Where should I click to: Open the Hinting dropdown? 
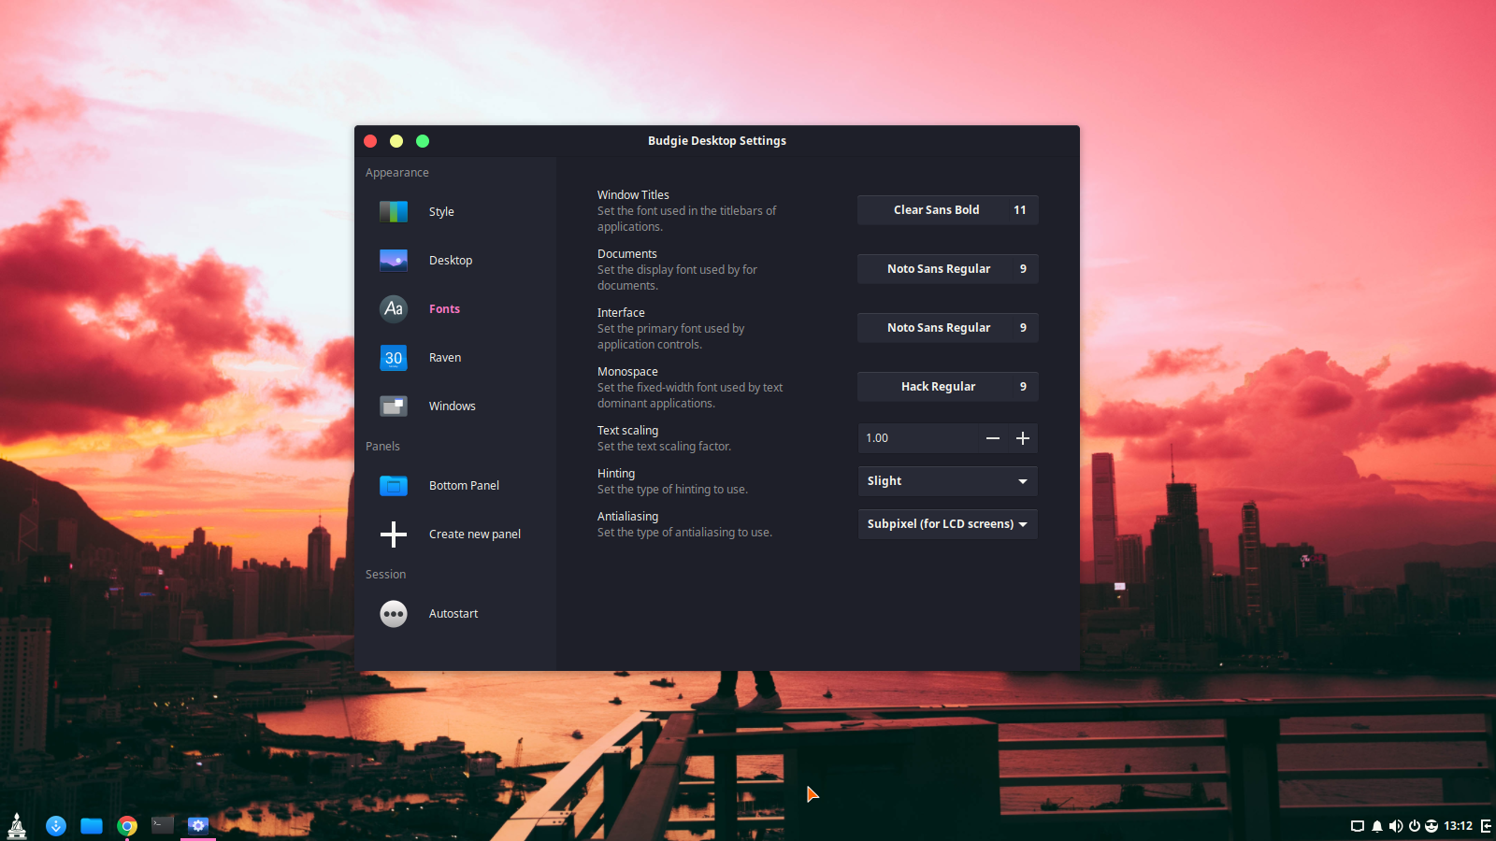coord(946,480)
